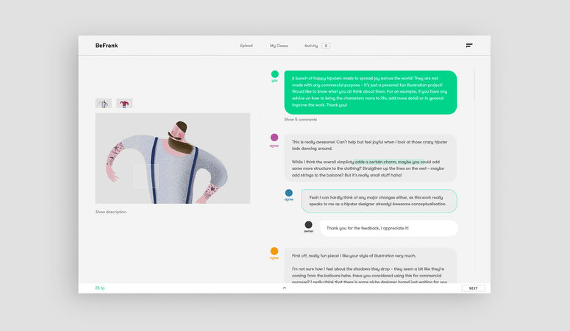Toggle agree under purple avatar
This screenshot has width=570, height=331.
click(274, 146)
